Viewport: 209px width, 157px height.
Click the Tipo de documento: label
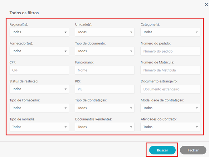[90, 44]
